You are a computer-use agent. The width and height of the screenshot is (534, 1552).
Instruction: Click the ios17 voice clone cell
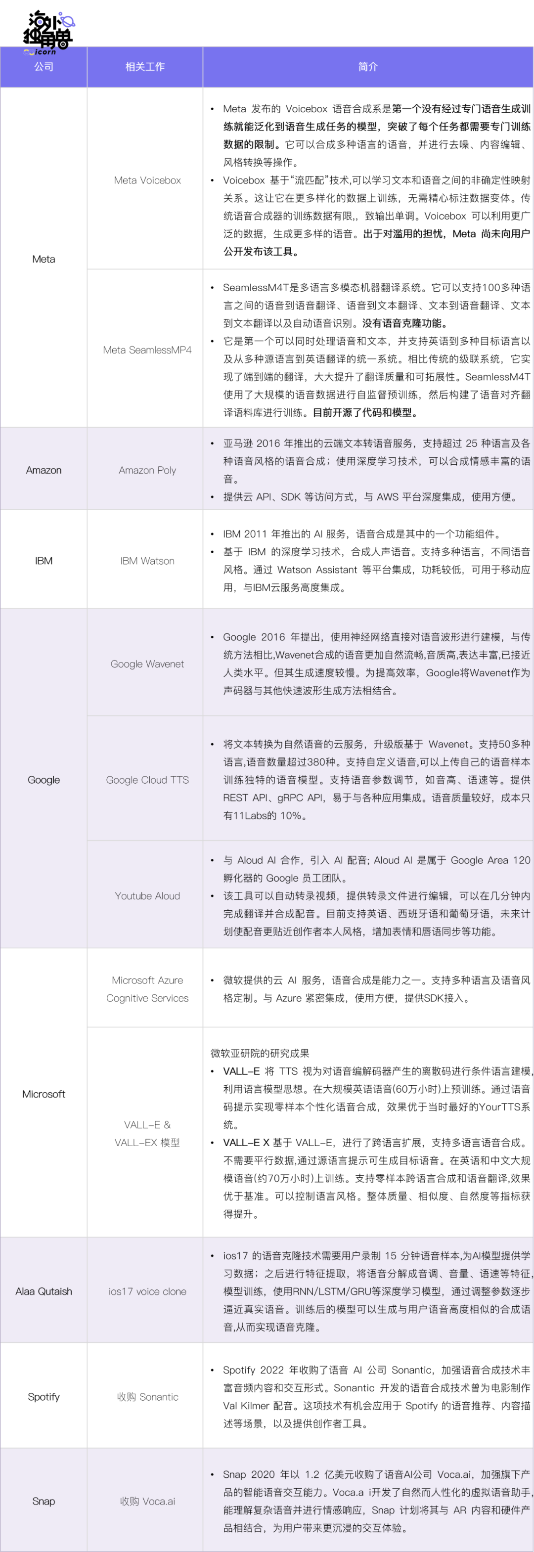click(x=145, y=1291)
